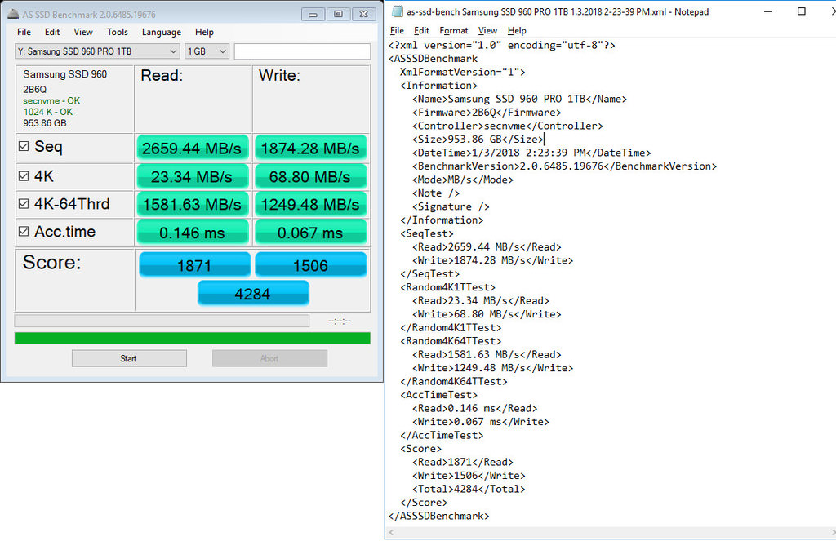Open the File menu in AS SSD Benchmark
This screenshot has width=836, height=541.
coord(24,32)
